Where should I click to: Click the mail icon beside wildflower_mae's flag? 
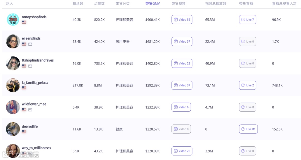(30, 110)
